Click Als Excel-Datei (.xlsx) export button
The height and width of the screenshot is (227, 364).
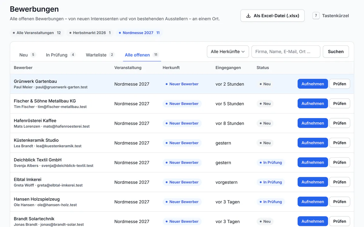tap(272, 16)
